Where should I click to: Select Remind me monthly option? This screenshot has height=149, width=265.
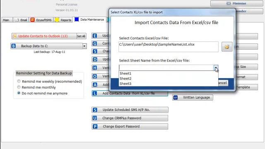pos(19,87)
